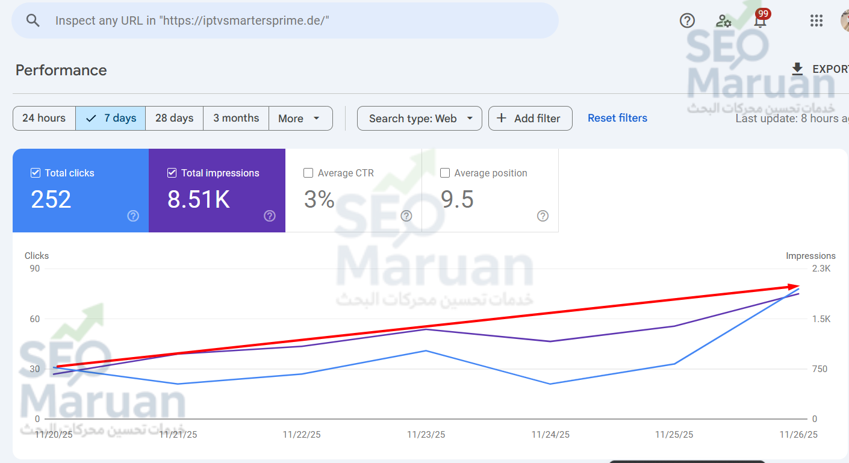Select the 3 months range
Image resolution: width=849 pixels, height=463 pixels.
[x=236, y=119]
